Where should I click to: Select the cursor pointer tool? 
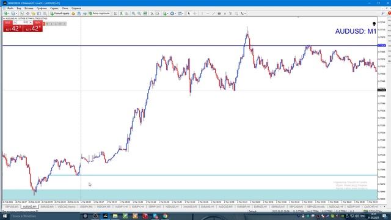pos(189,13)
